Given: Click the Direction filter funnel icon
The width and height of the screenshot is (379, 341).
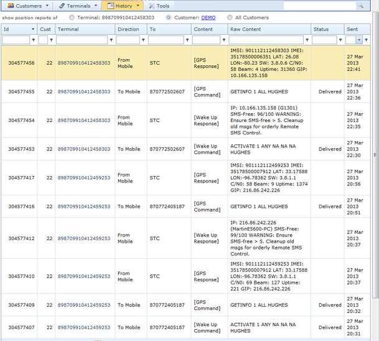Looking at the screenshot, I should [x=143, y=40].
